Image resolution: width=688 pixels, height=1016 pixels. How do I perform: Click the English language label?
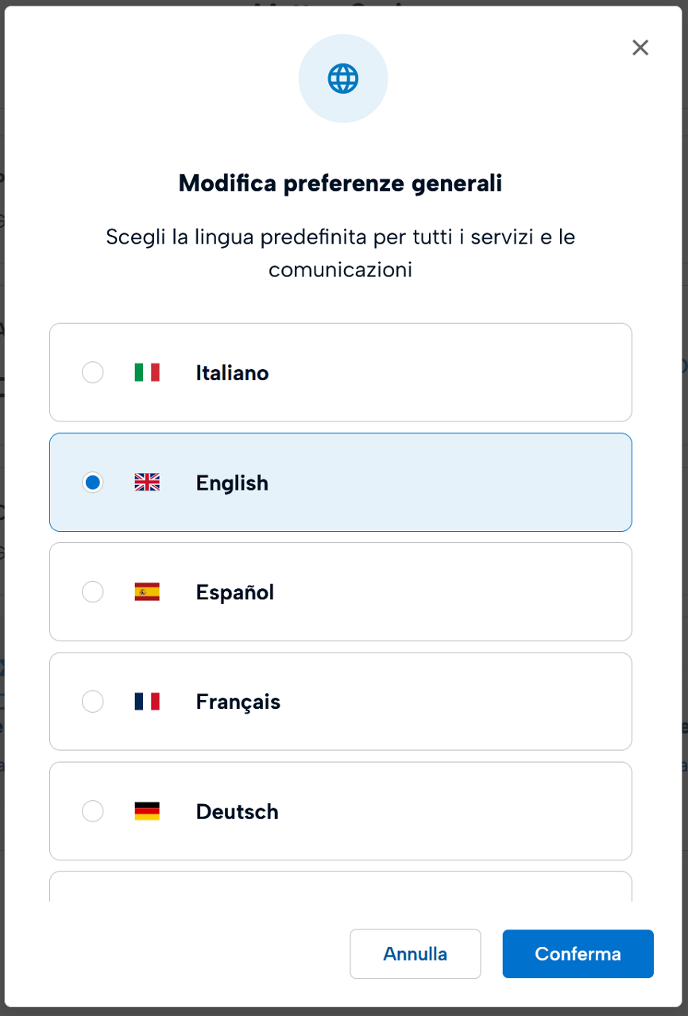232,483
